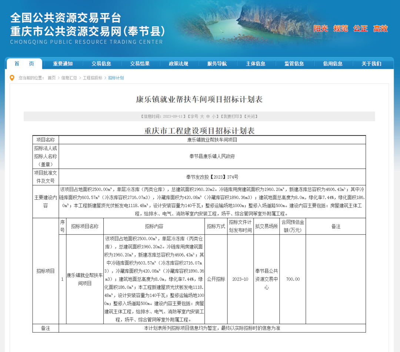The width and height of the screenshot is (400, 352).
Task: Click the 项目批准文件及文号 label
Action: (x=46, y=177)
